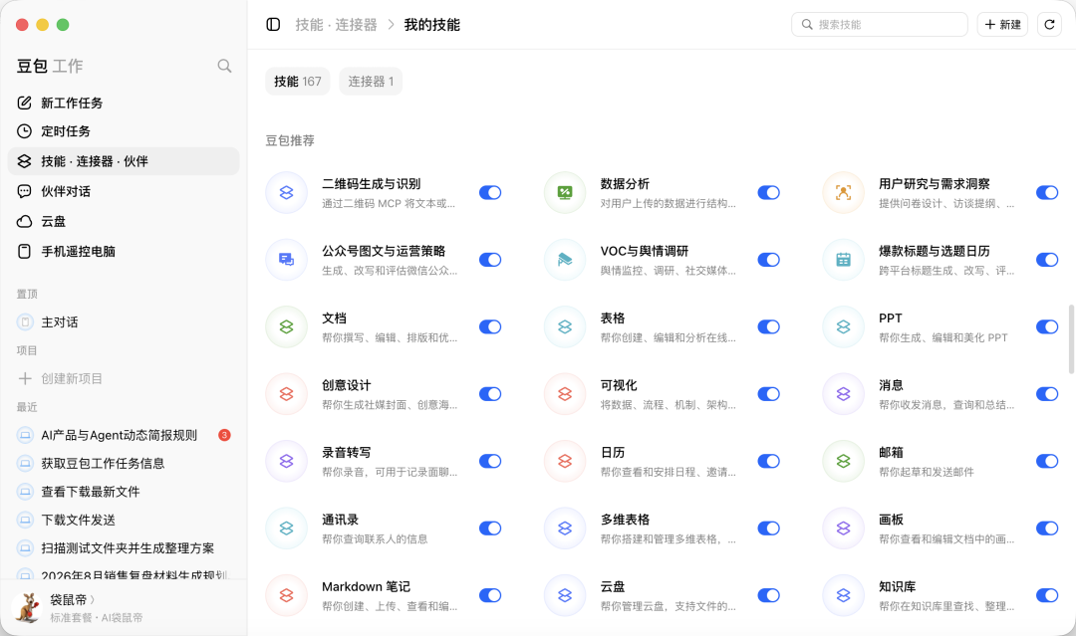Viewport: 1076px width, 636px height.
Task: Click the 通讯录 skill icon
Action: pyautogui.click(x=286, y=529)
